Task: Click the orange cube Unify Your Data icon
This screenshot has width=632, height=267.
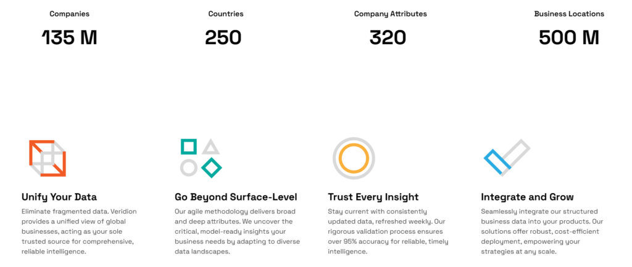Action: 48,158
